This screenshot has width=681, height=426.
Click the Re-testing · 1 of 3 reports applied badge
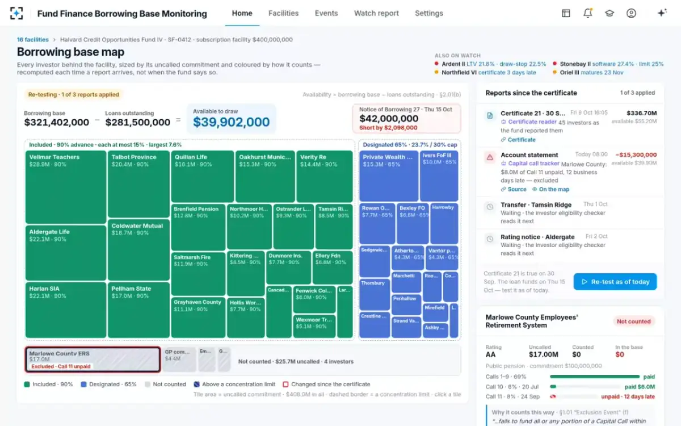pyautogui.click(x=73, y=95)
